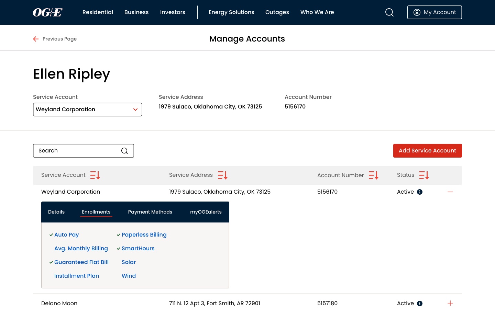The image size is (495, 309).
Task: Sort by Service Account column icon
Action: [95, 175]
